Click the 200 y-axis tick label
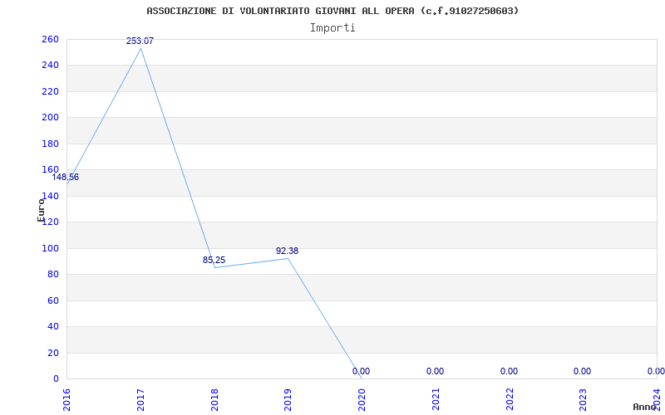Viewport: 665px width, 415px height. (x=50, y=117)
